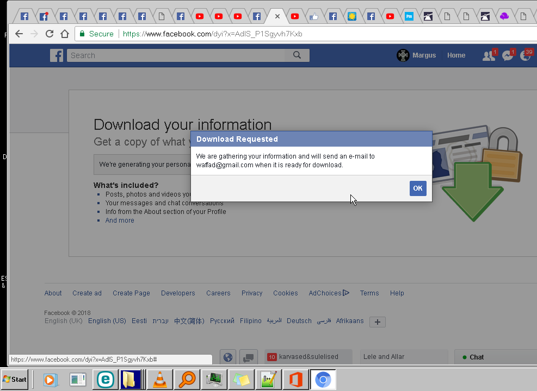This screenshot has height=391, width=537.
Task: Open ESET from the taskbar
Action: 106,380
